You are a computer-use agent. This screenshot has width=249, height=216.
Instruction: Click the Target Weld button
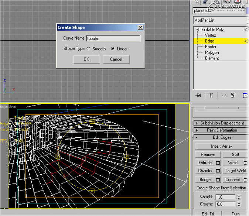[235, 171]
